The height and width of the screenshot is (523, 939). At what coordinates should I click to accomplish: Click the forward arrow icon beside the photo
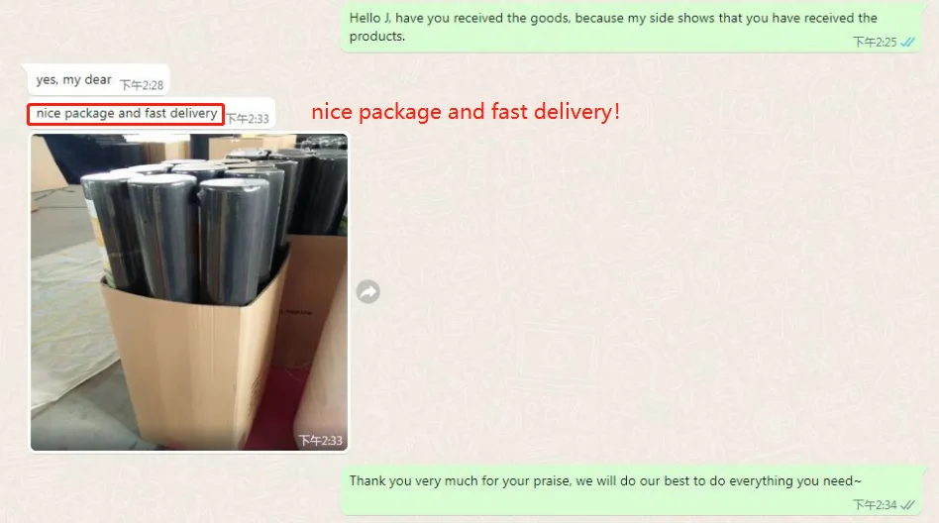[x=368, y=292]
